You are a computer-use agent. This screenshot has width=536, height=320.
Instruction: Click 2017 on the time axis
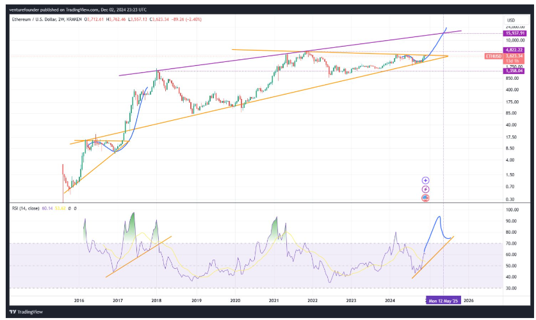tap(118, 301)
